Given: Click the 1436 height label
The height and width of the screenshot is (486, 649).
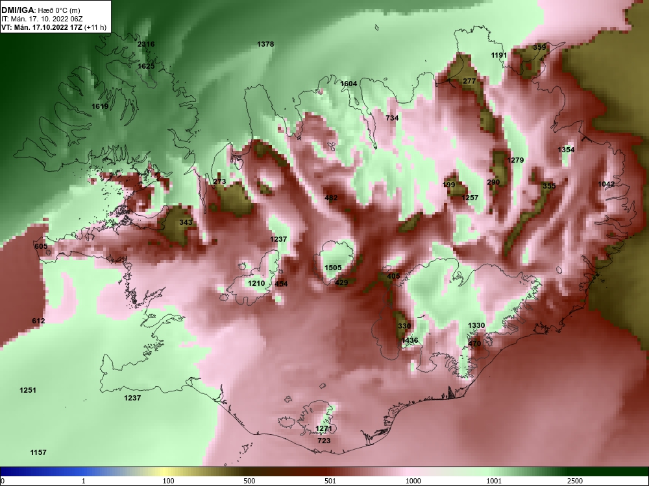Looking at the screenshot, I should point(410,341).
